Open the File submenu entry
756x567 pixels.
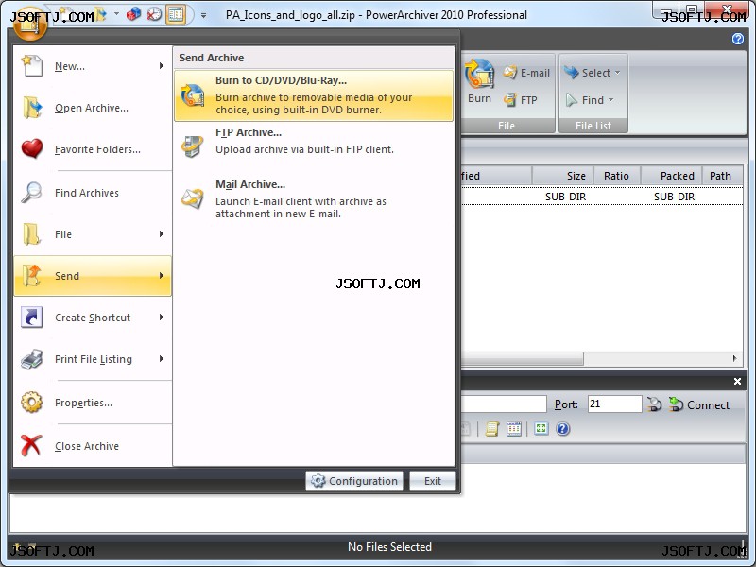93,233
